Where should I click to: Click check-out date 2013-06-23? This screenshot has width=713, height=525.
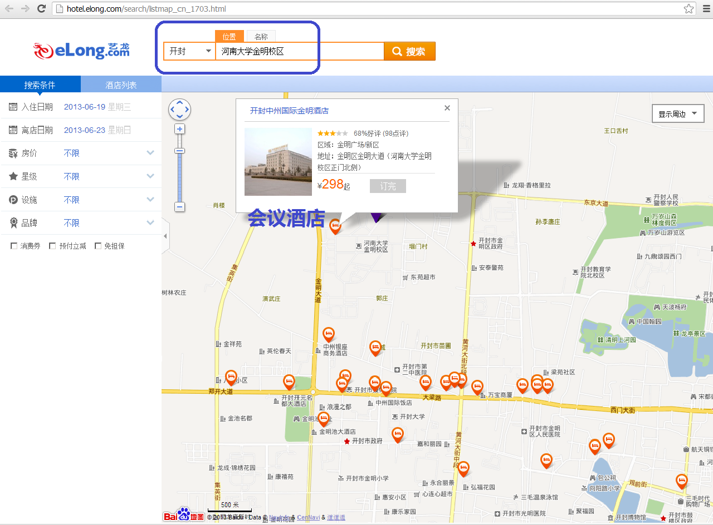pyautogui.click(x=85, y=130)
